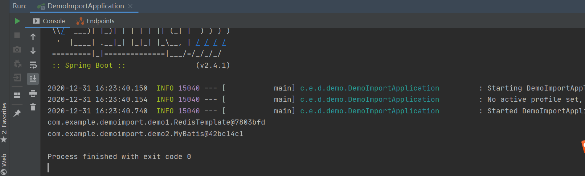Toggle scroll to end of console
The height and width of the screenshot is (176, 585).
(x=33, y=79)
